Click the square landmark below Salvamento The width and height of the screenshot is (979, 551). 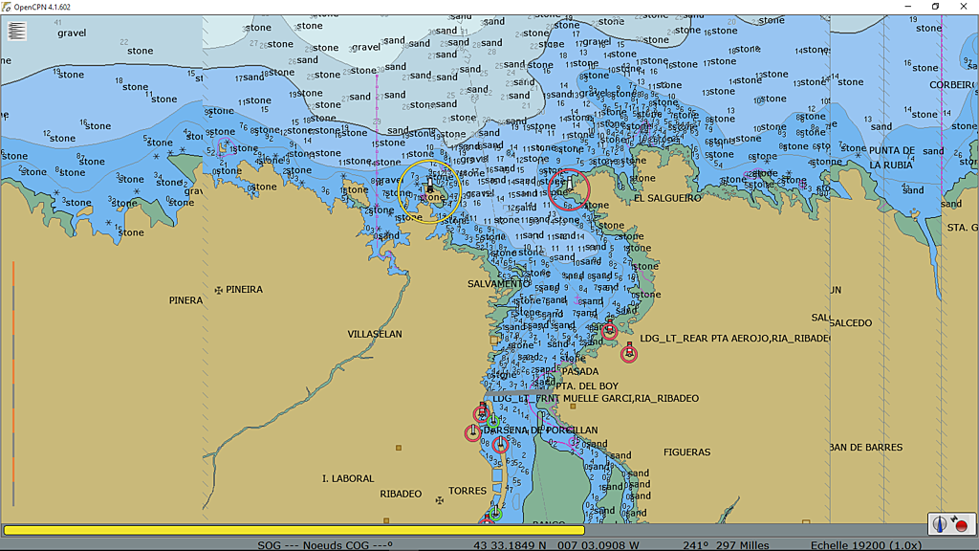click(x=494, y=340)
